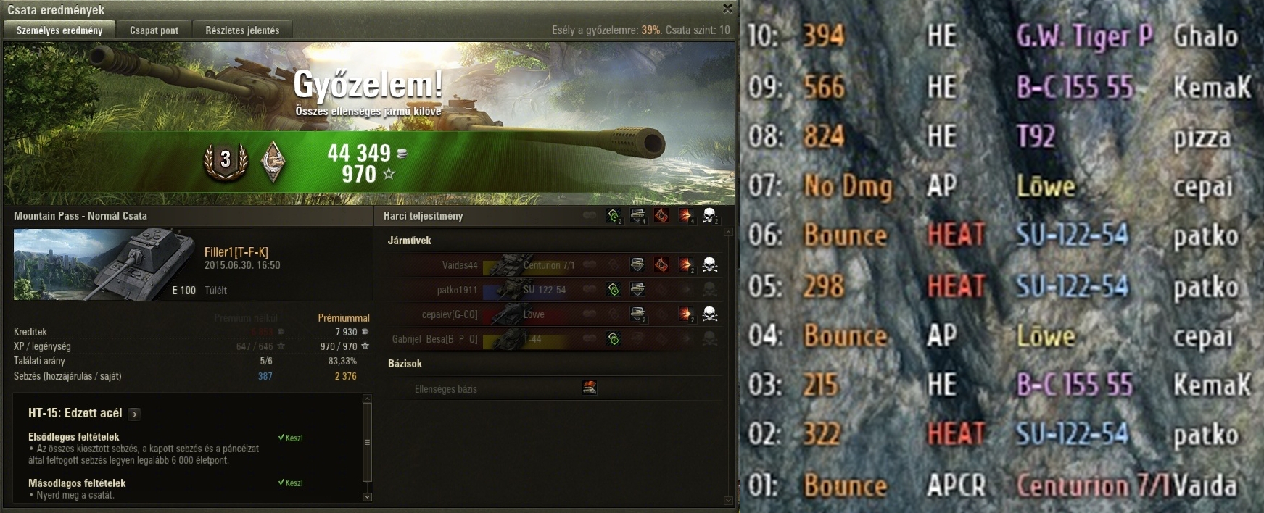Click the mission list scroll down arrow
The image size is (1264, 513).
point(367,497)
